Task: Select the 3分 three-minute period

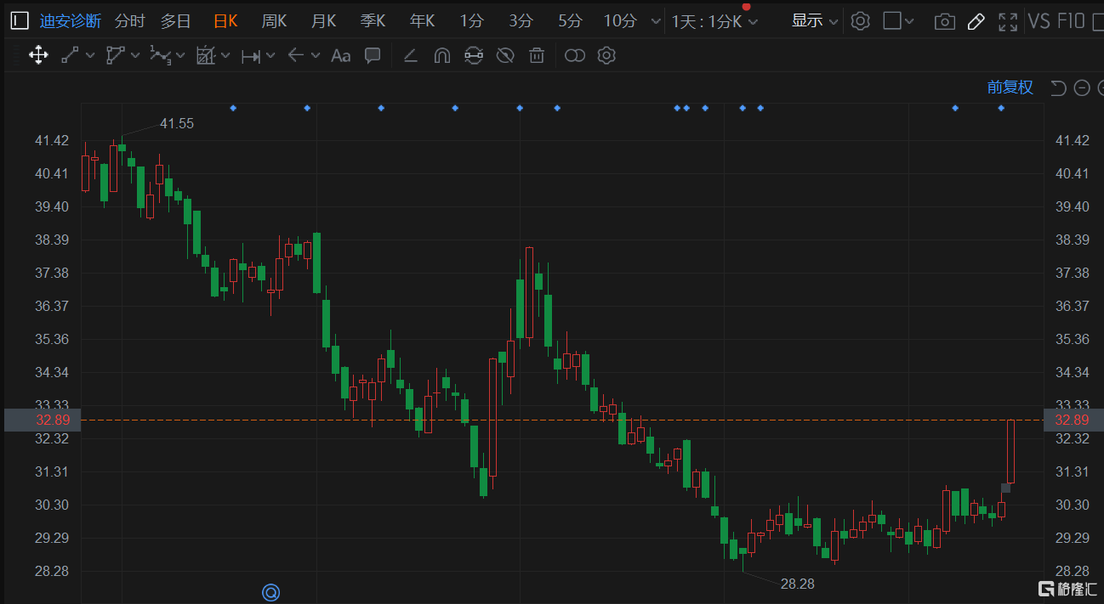Action: coord(521,21)
